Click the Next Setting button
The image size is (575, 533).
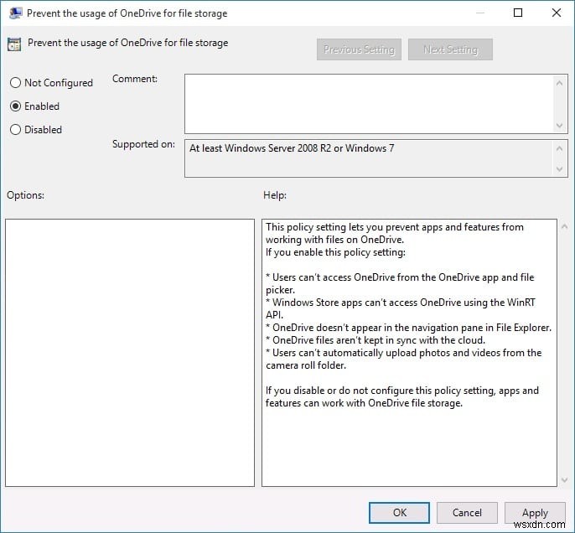450,49
